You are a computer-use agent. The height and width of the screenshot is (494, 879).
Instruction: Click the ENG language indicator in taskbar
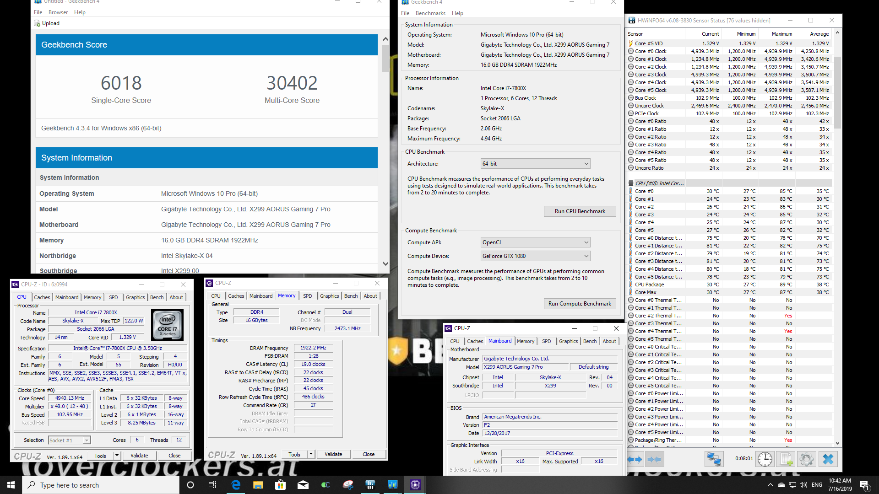[x=817, y=485]
